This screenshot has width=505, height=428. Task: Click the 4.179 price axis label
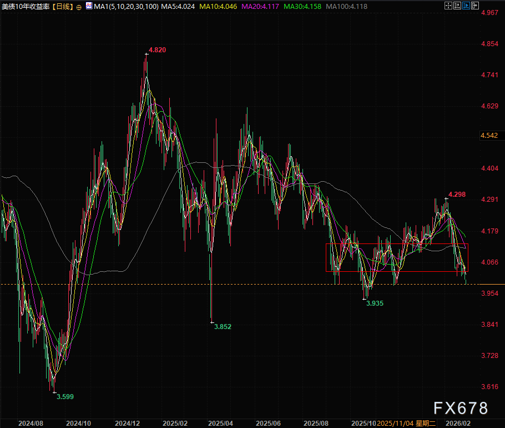point(489,231)
